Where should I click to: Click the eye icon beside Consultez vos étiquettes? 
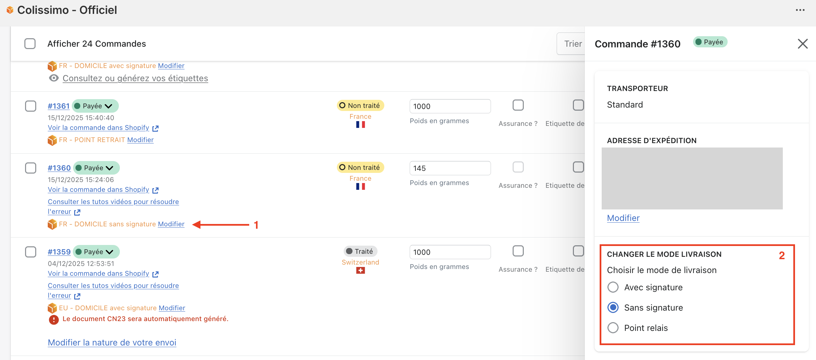(x=53, y=78)
